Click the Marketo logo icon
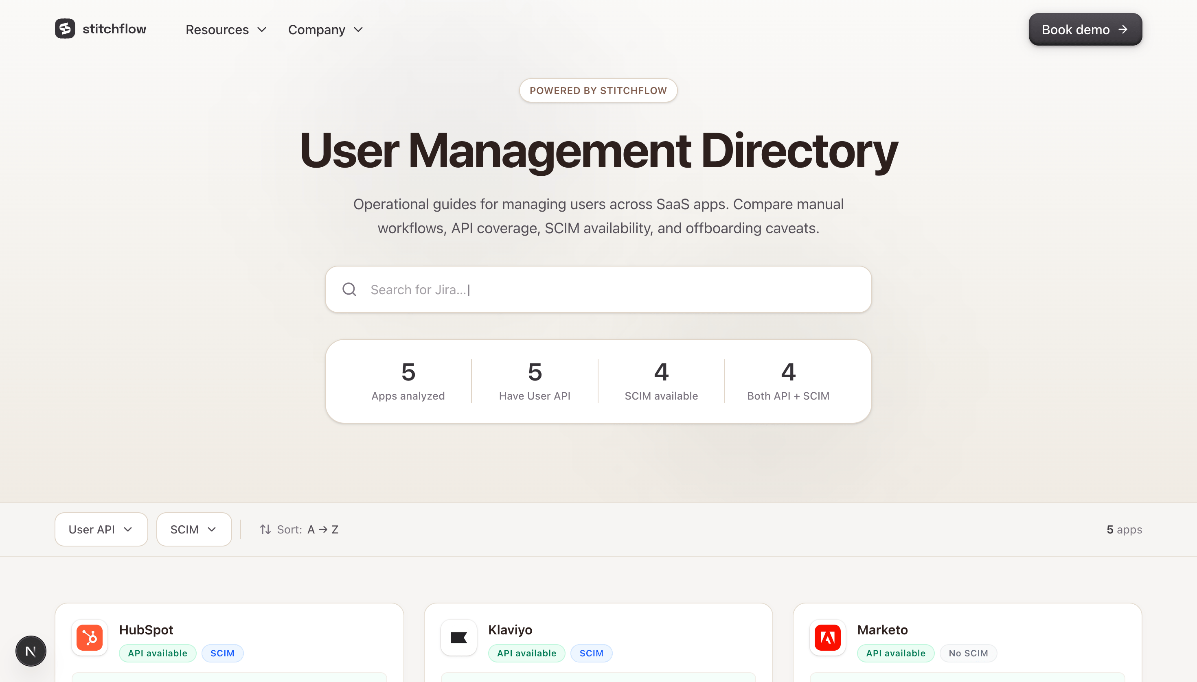Viewport: 1197px width, 682px height. point(828,638)
